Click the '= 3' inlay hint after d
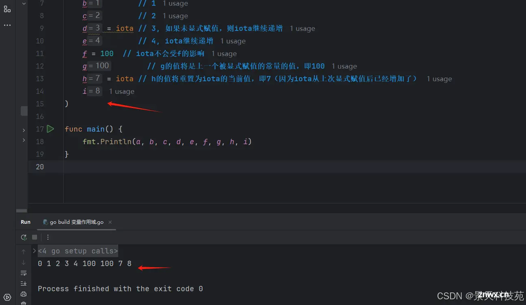Screen dimensions: 526x305 (94, 28)
